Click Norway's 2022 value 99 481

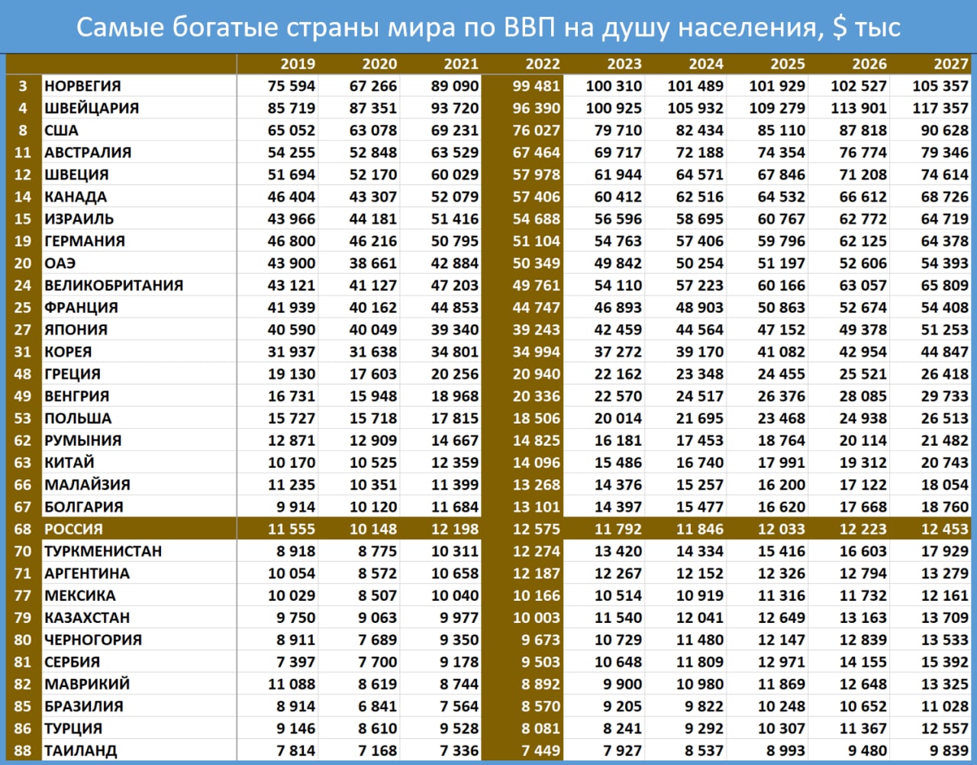pyautogui.click(x=536, y=86)
